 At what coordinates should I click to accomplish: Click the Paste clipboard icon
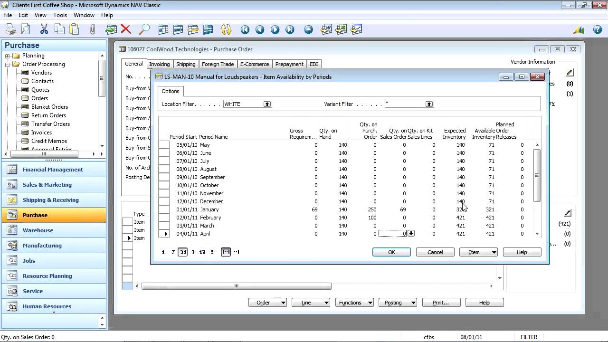tap(74, 29)
